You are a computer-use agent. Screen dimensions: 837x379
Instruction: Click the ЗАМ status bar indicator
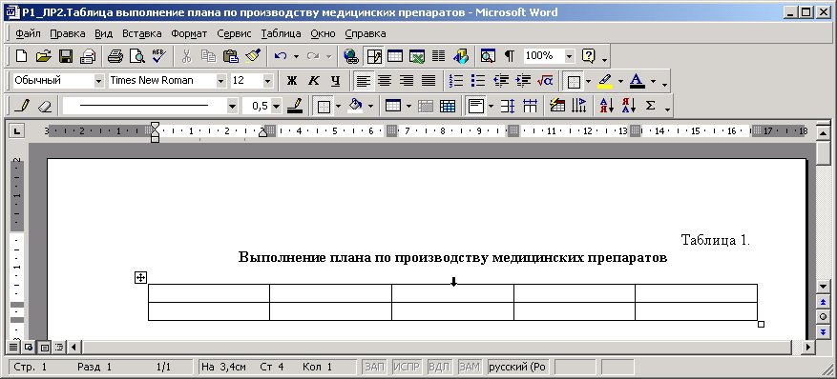[470, 367]
